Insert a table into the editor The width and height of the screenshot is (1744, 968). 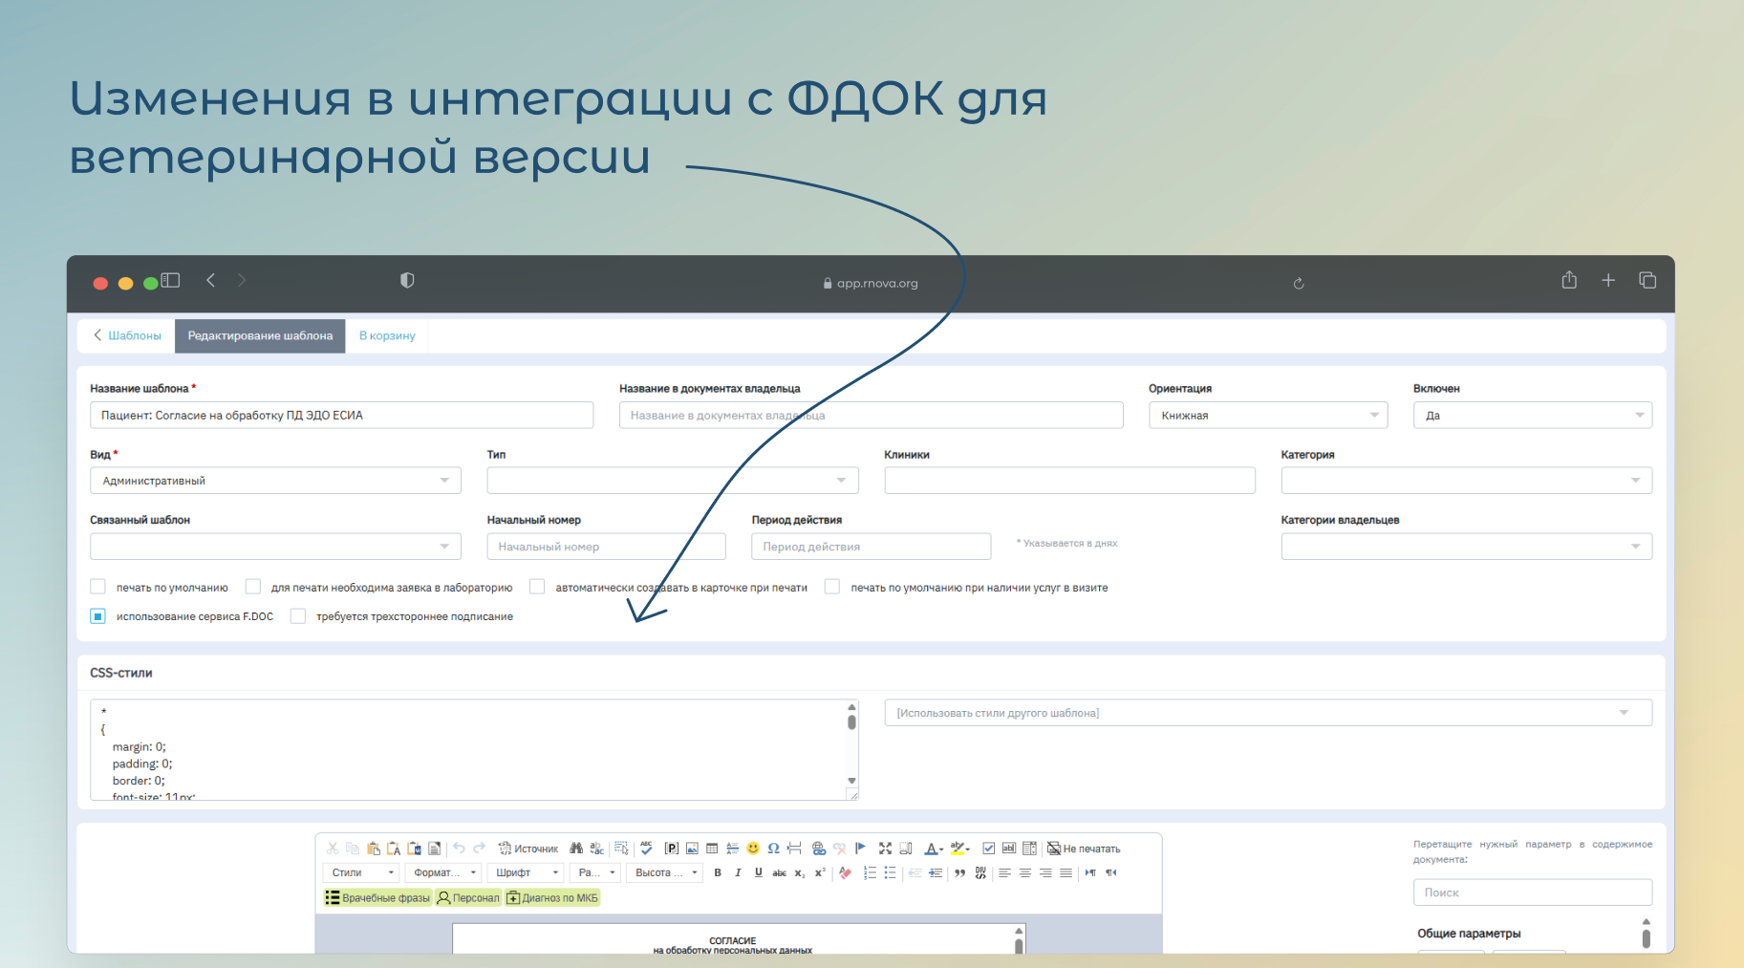[x=712, y=849]
